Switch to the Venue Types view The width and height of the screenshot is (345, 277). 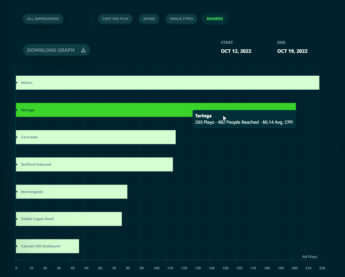(x=181, y=19)
